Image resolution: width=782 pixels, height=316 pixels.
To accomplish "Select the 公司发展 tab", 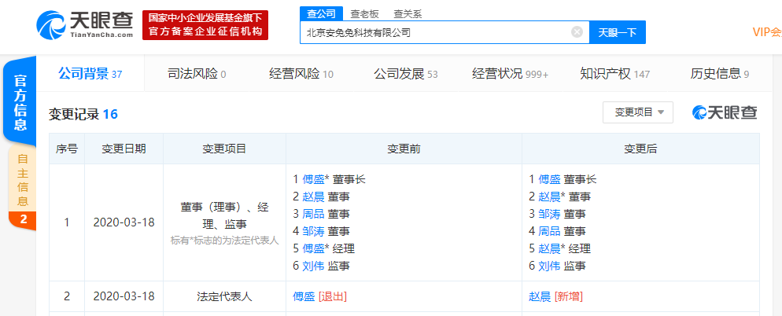I will click(x=405, y=74).
